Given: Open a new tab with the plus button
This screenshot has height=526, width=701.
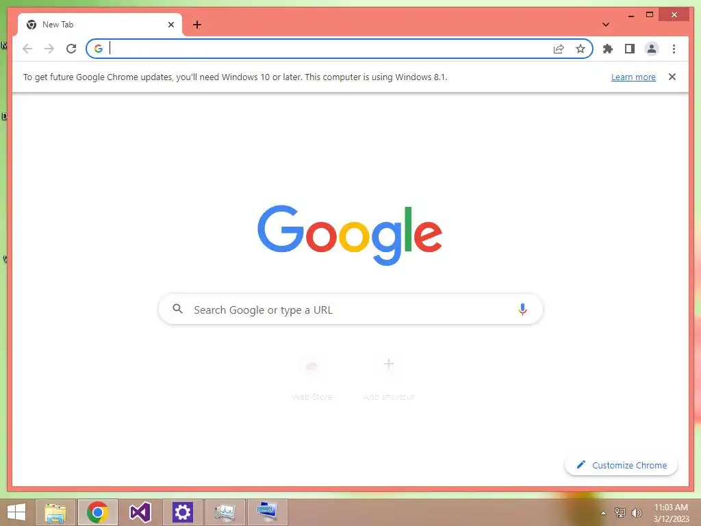Looking at the screenshot, I should coord(197,25).
